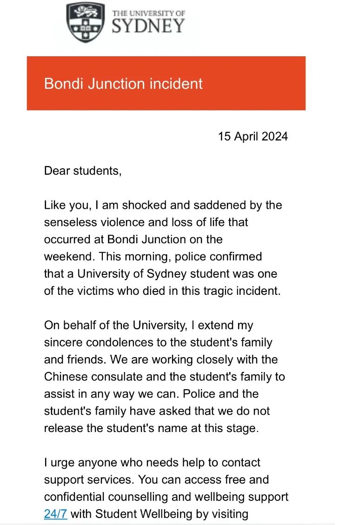Image resolution: width=339 pixels, height=525 pixels.
Task: Click the line mentioning Chinese consulate
Action: 165,377
